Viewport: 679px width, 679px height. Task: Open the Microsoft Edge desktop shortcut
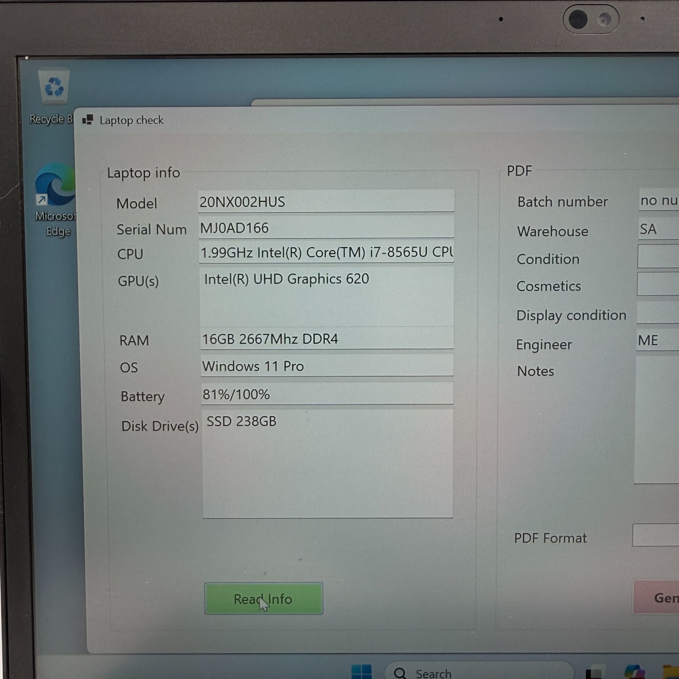(56, 200)
